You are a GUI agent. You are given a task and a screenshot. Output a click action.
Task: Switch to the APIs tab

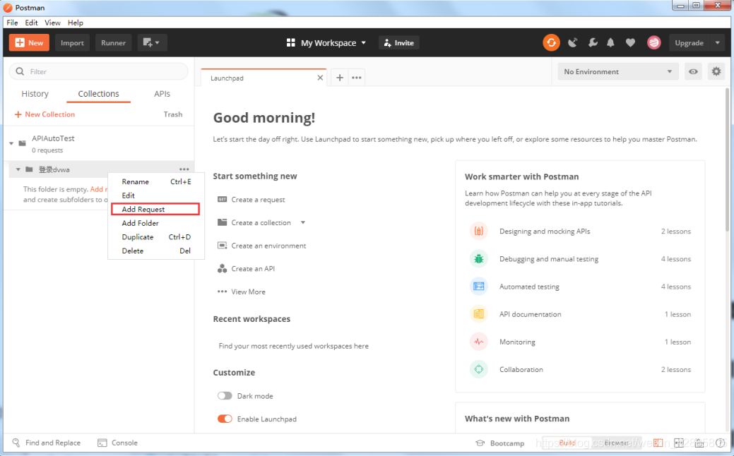162,94
